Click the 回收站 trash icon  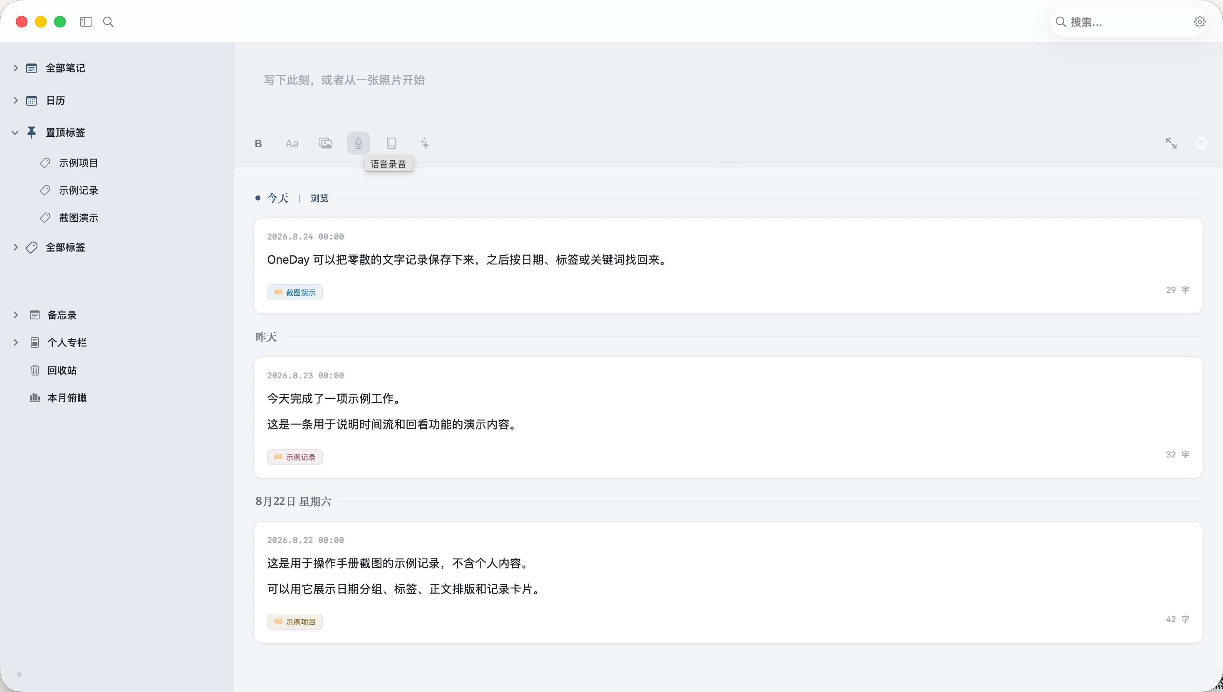tap(35, 370)
